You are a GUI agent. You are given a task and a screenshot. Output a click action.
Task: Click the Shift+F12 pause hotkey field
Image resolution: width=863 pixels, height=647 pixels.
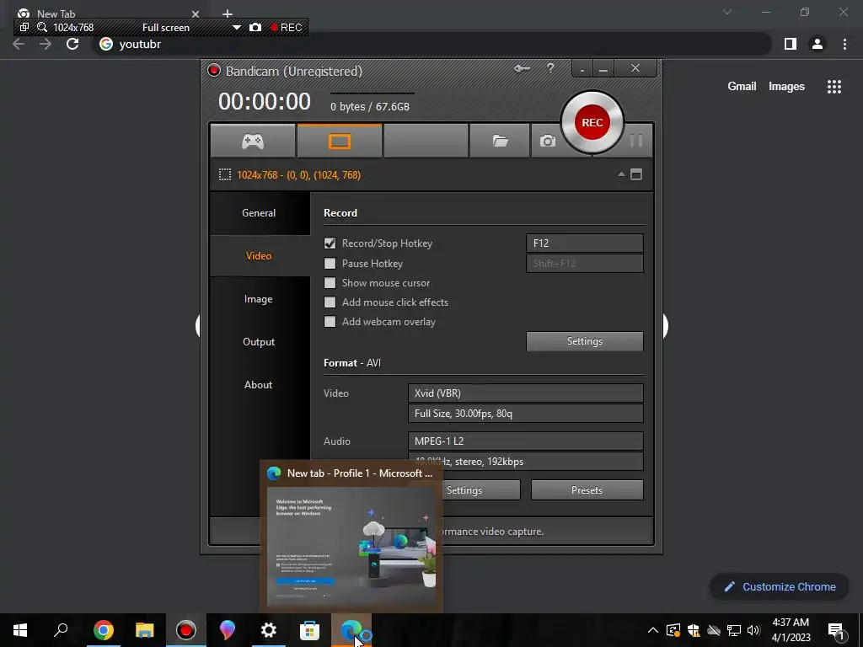coord(585,263)
